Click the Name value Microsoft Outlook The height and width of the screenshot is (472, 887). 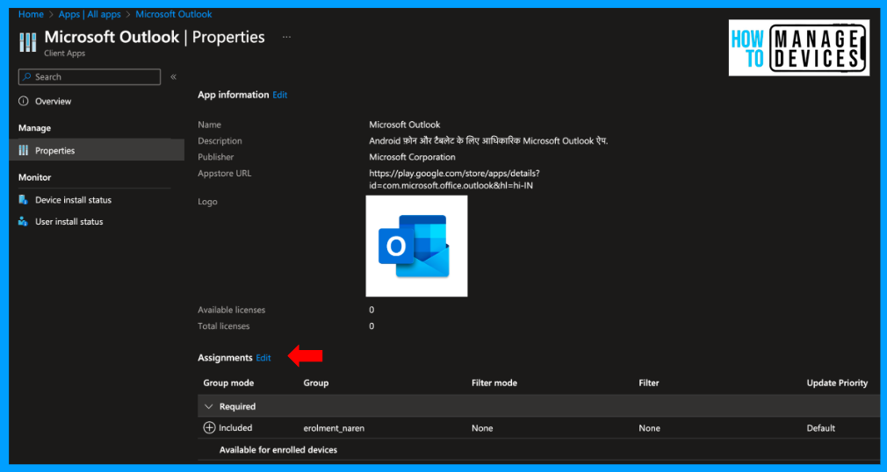coord(405,125)
